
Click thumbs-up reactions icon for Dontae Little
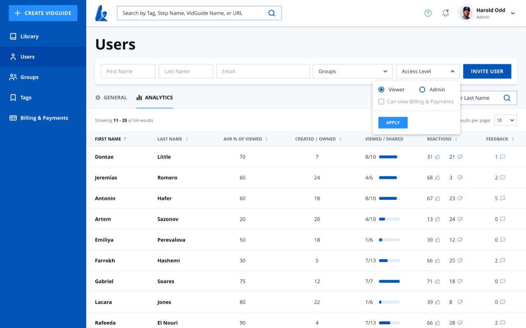[438, 157]
